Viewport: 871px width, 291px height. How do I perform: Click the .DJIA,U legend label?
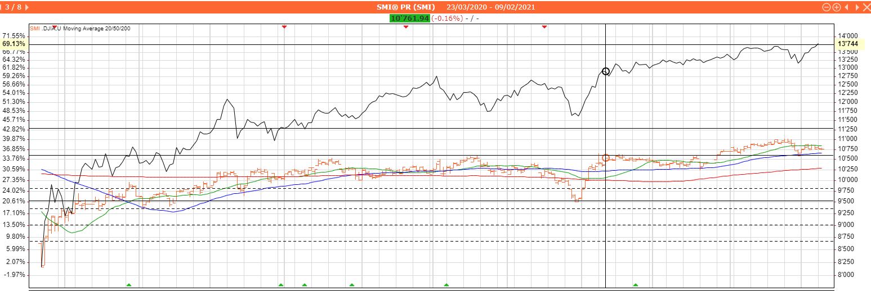tap(51, 28)
